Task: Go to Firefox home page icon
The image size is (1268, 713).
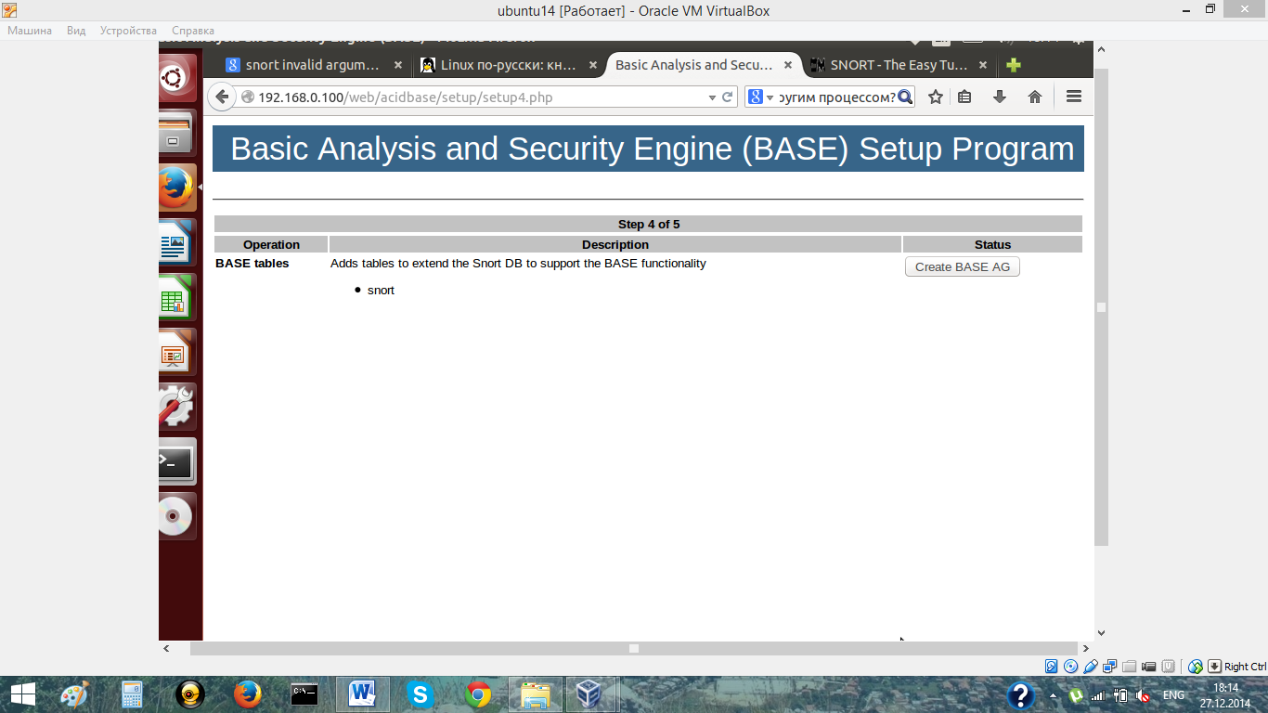Action: (1035, 97)
